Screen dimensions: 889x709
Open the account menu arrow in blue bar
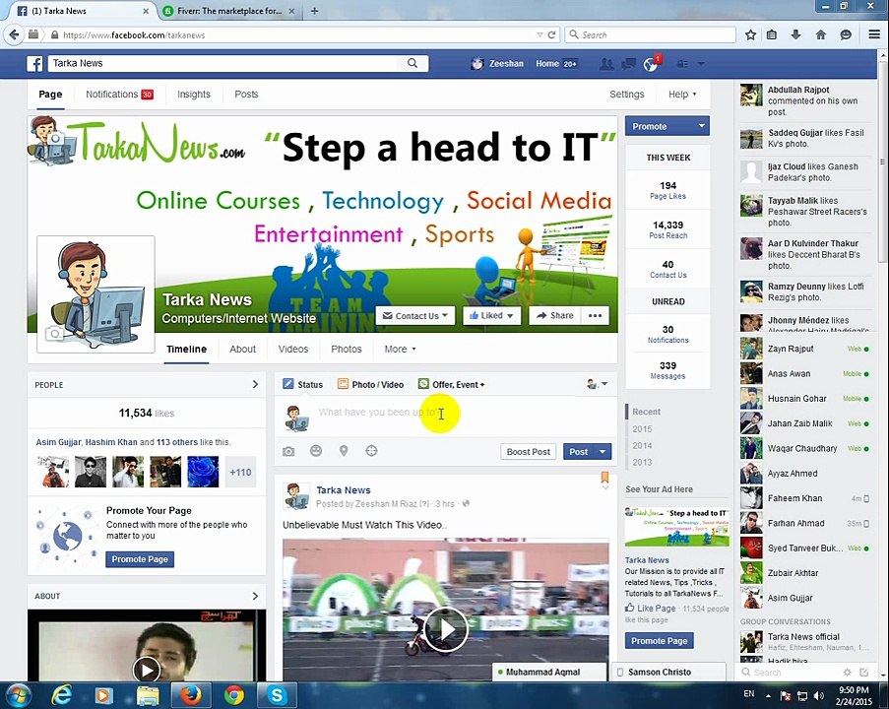pyautogui.click(x=701, y=64)
